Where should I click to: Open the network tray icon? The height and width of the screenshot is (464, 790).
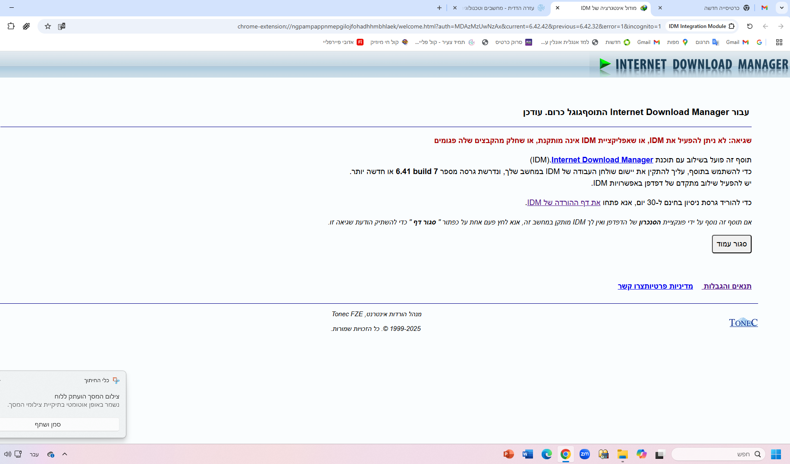click(18, 454)
